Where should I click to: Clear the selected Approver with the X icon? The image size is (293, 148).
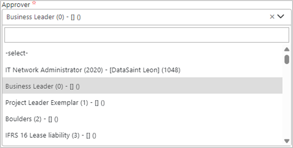[x=272, y=17]
